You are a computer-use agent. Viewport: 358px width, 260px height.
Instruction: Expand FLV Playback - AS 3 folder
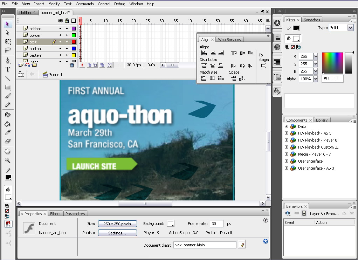click(286, 133)
